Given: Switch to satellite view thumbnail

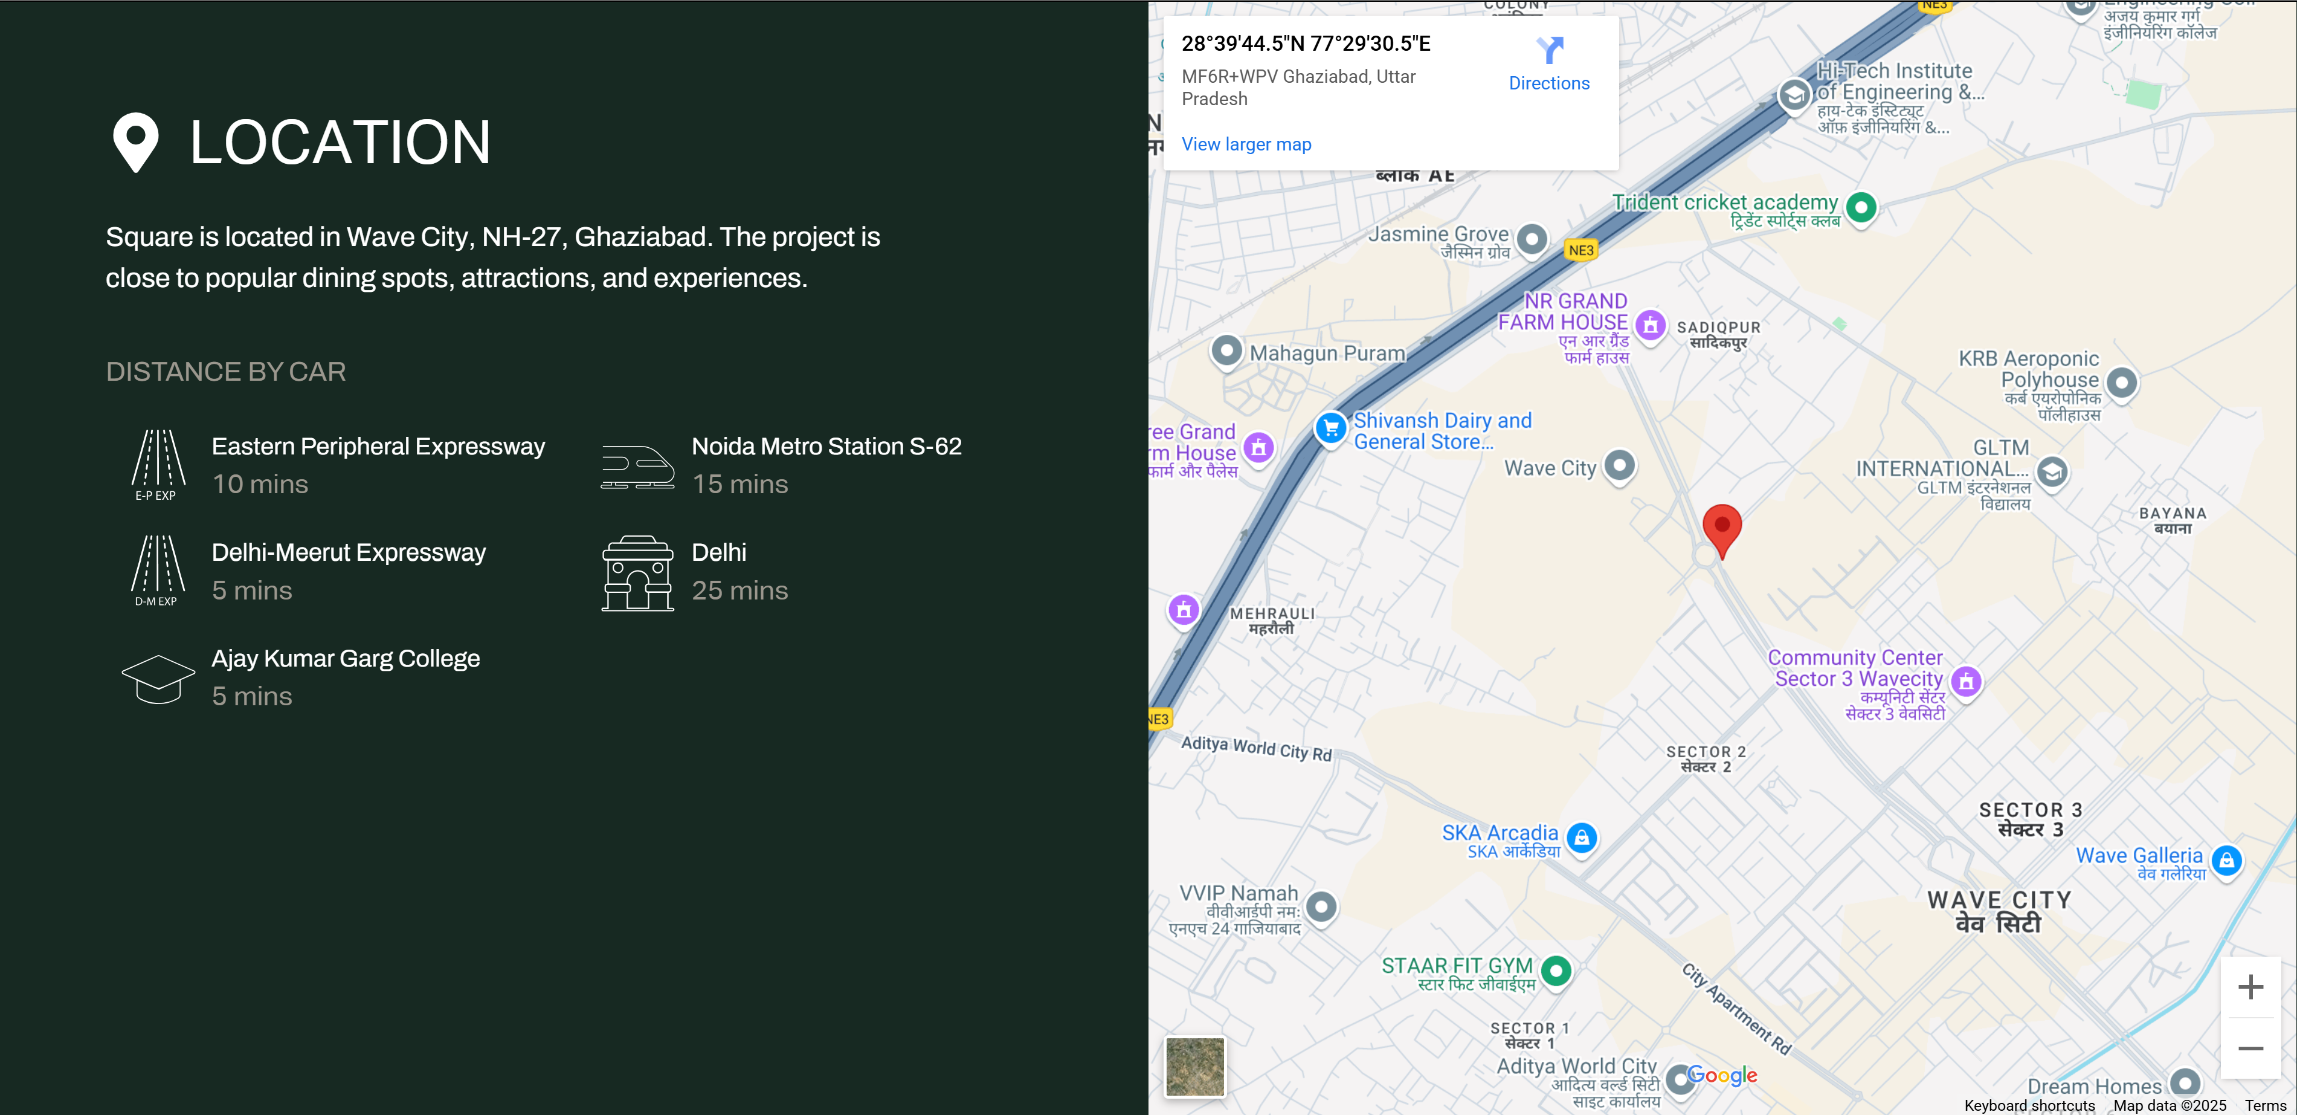Looking at the screenshot, I should tap(1195, 1066).
